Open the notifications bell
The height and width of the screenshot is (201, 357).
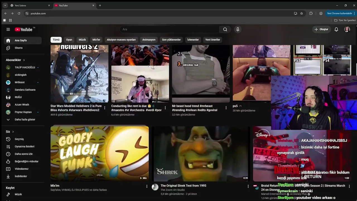336,29
